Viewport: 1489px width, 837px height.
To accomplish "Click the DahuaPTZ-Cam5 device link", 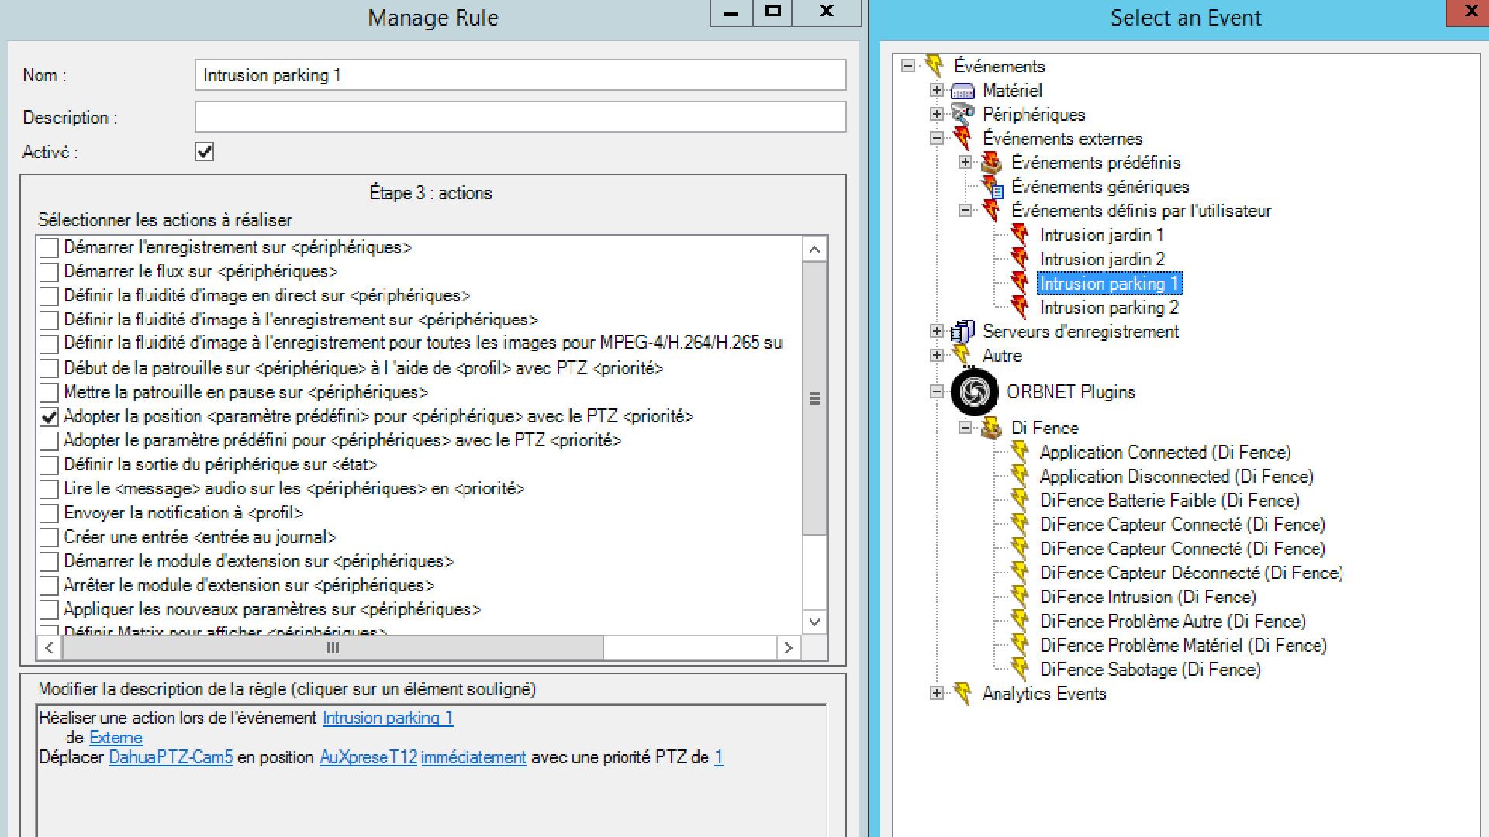I will [x=171, y=758].
